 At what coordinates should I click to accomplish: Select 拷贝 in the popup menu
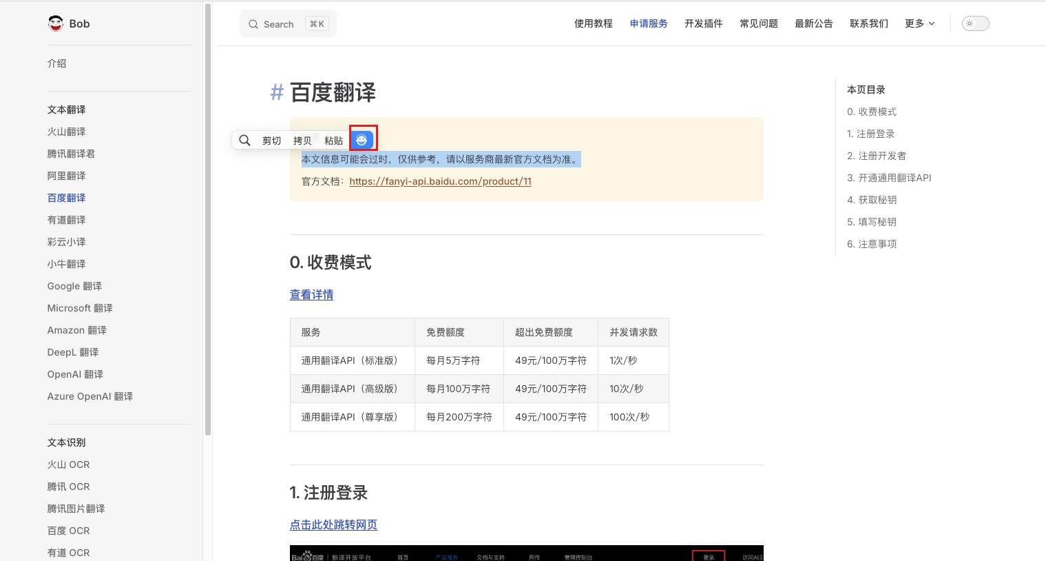[x=302, y=141]
